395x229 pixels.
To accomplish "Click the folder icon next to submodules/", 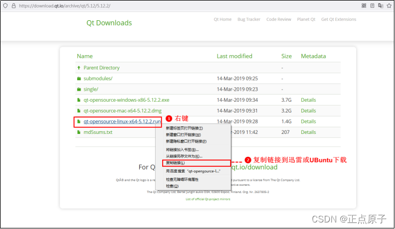I will point(79,78).
